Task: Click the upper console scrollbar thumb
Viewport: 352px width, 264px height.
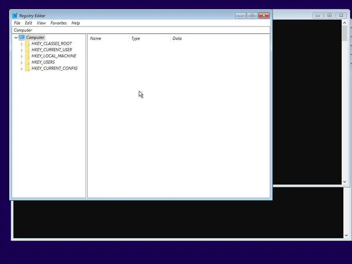Action: click(344, 33)
